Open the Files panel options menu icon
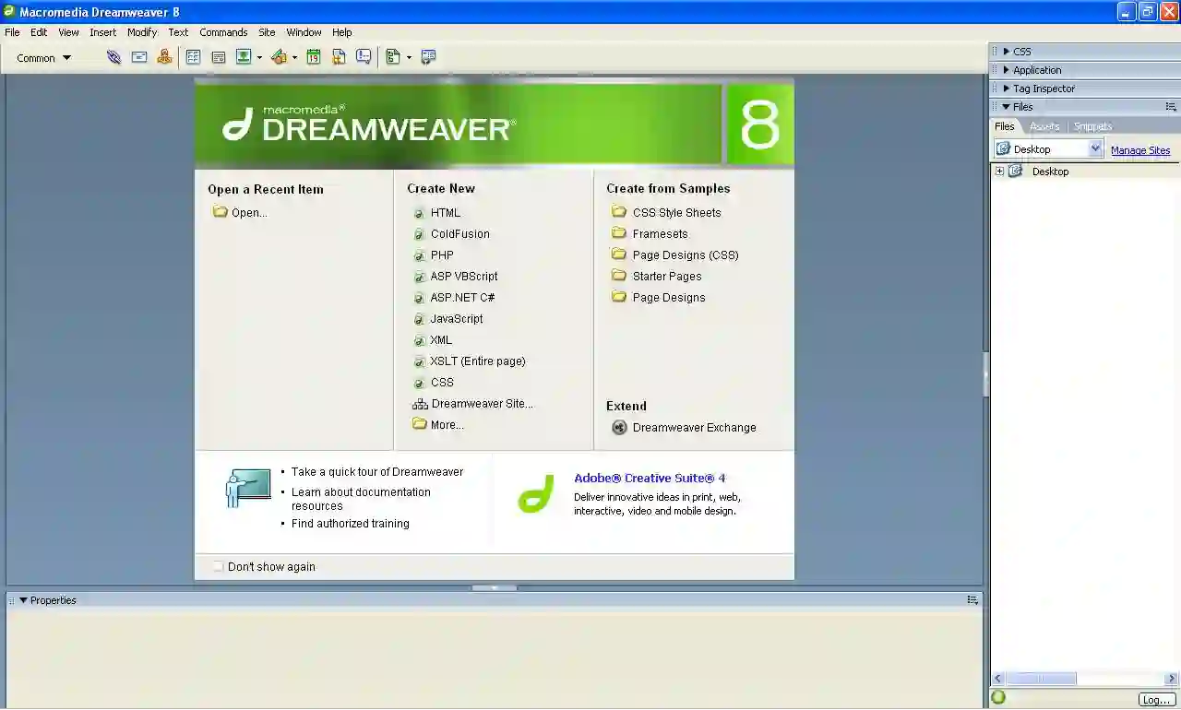The width and height of the screenshot is (1181, 710). (1171, 107)
